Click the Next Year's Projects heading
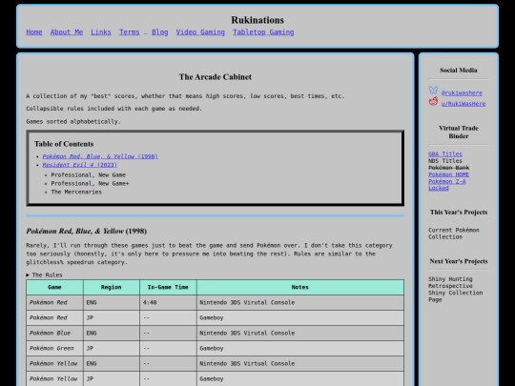The width and height of the screenshot is (515, 386). (x=459, y=261)
